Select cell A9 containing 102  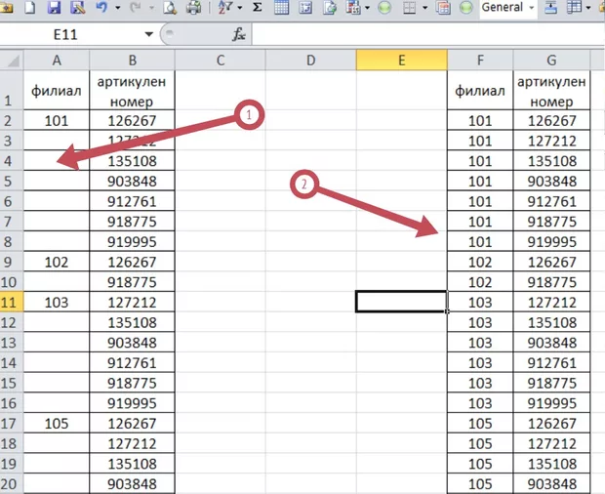pyautogui.click(x=57, y=262)
